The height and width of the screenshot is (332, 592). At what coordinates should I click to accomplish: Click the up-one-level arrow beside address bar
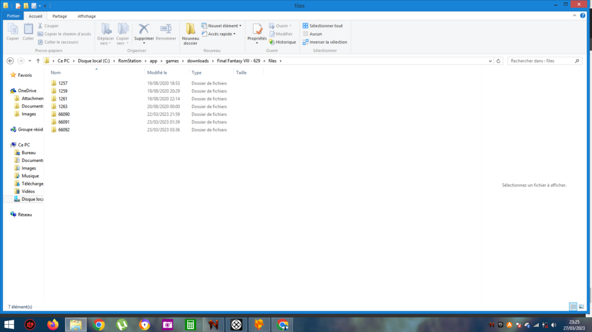coord(38,61)
